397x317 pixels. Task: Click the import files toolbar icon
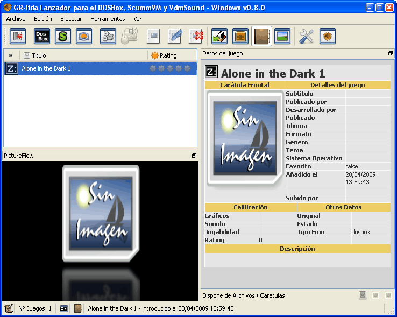[x=219, y=36]
